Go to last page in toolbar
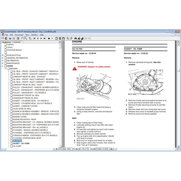The width and height of the screenshot is (181, 181). click(44, 39)
